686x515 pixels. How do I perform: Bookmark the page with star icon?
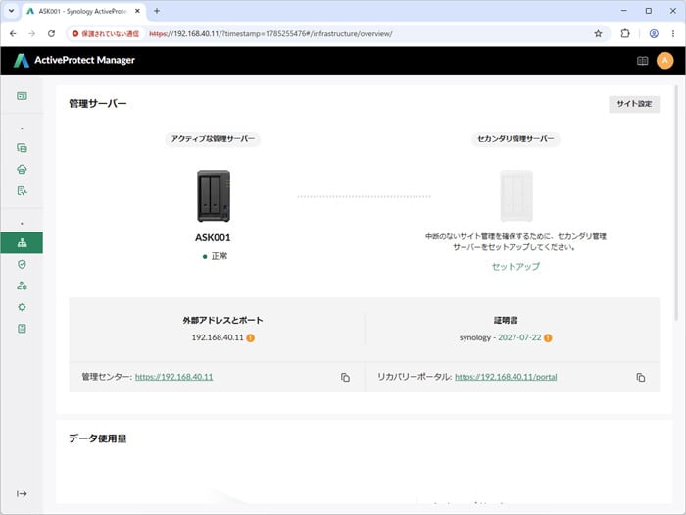[598, 33]
